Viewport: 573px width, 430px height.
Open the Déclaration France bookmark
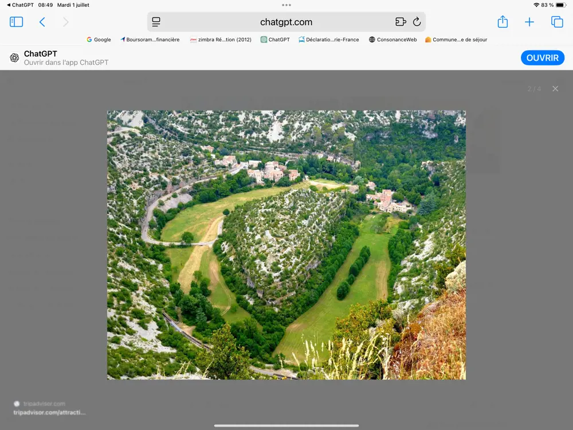click(x=328, y=40)
